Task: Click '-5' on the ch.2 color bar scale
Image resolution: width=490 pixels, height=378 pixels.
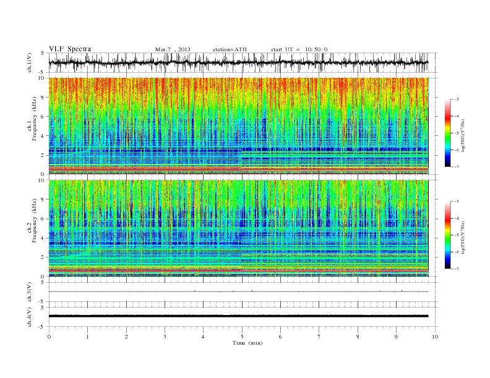Action: point(457,235)
